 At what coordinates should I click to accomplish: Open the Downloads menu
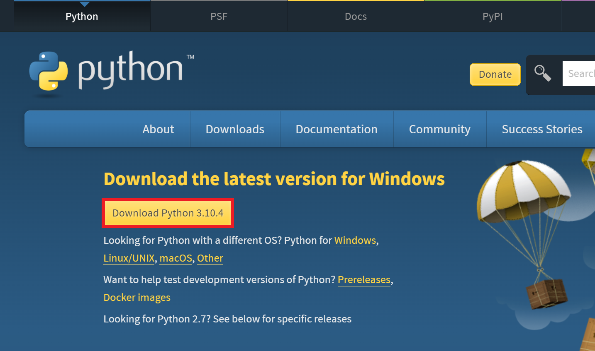coord(235,129)
